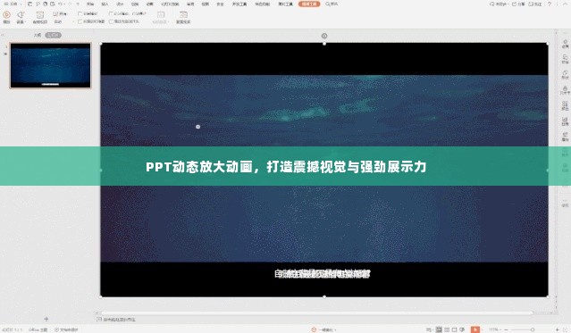Click the Print Preview icon in the quick access bar
This screenshot has height=333, width=571.
tap(53, 4)
